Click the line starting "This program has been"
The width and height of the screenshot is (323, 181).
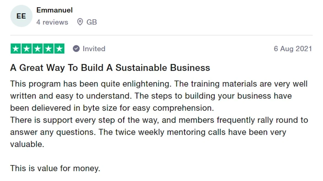[159, 84]
